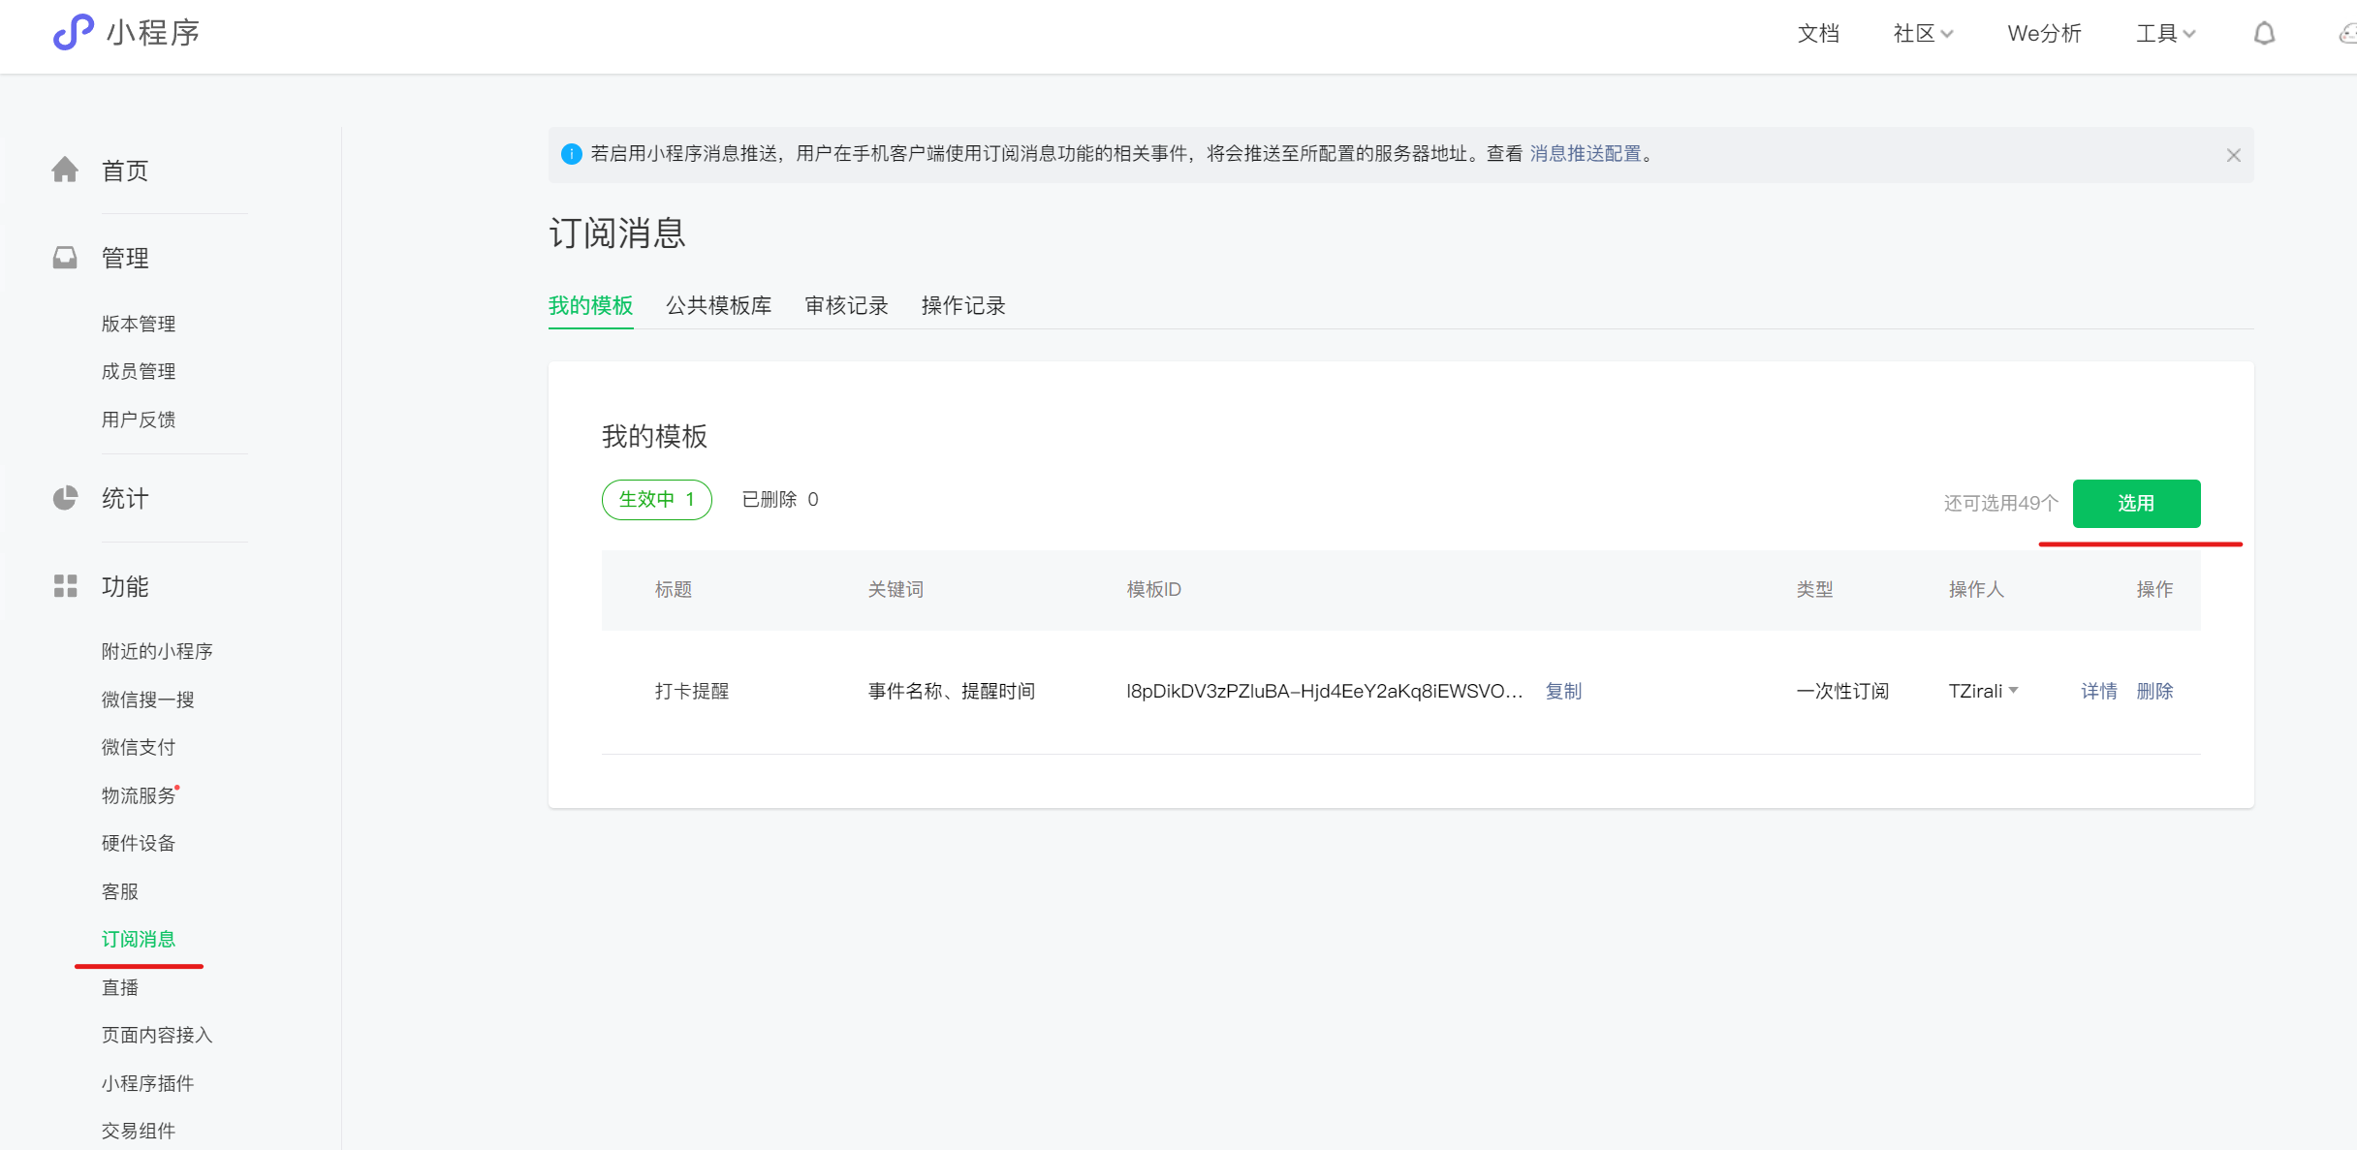Image resolution: width=2357 pixels, height=1150 pixels.
Task: Switch to the 审核记录 tab
Action: click(847, 306)
